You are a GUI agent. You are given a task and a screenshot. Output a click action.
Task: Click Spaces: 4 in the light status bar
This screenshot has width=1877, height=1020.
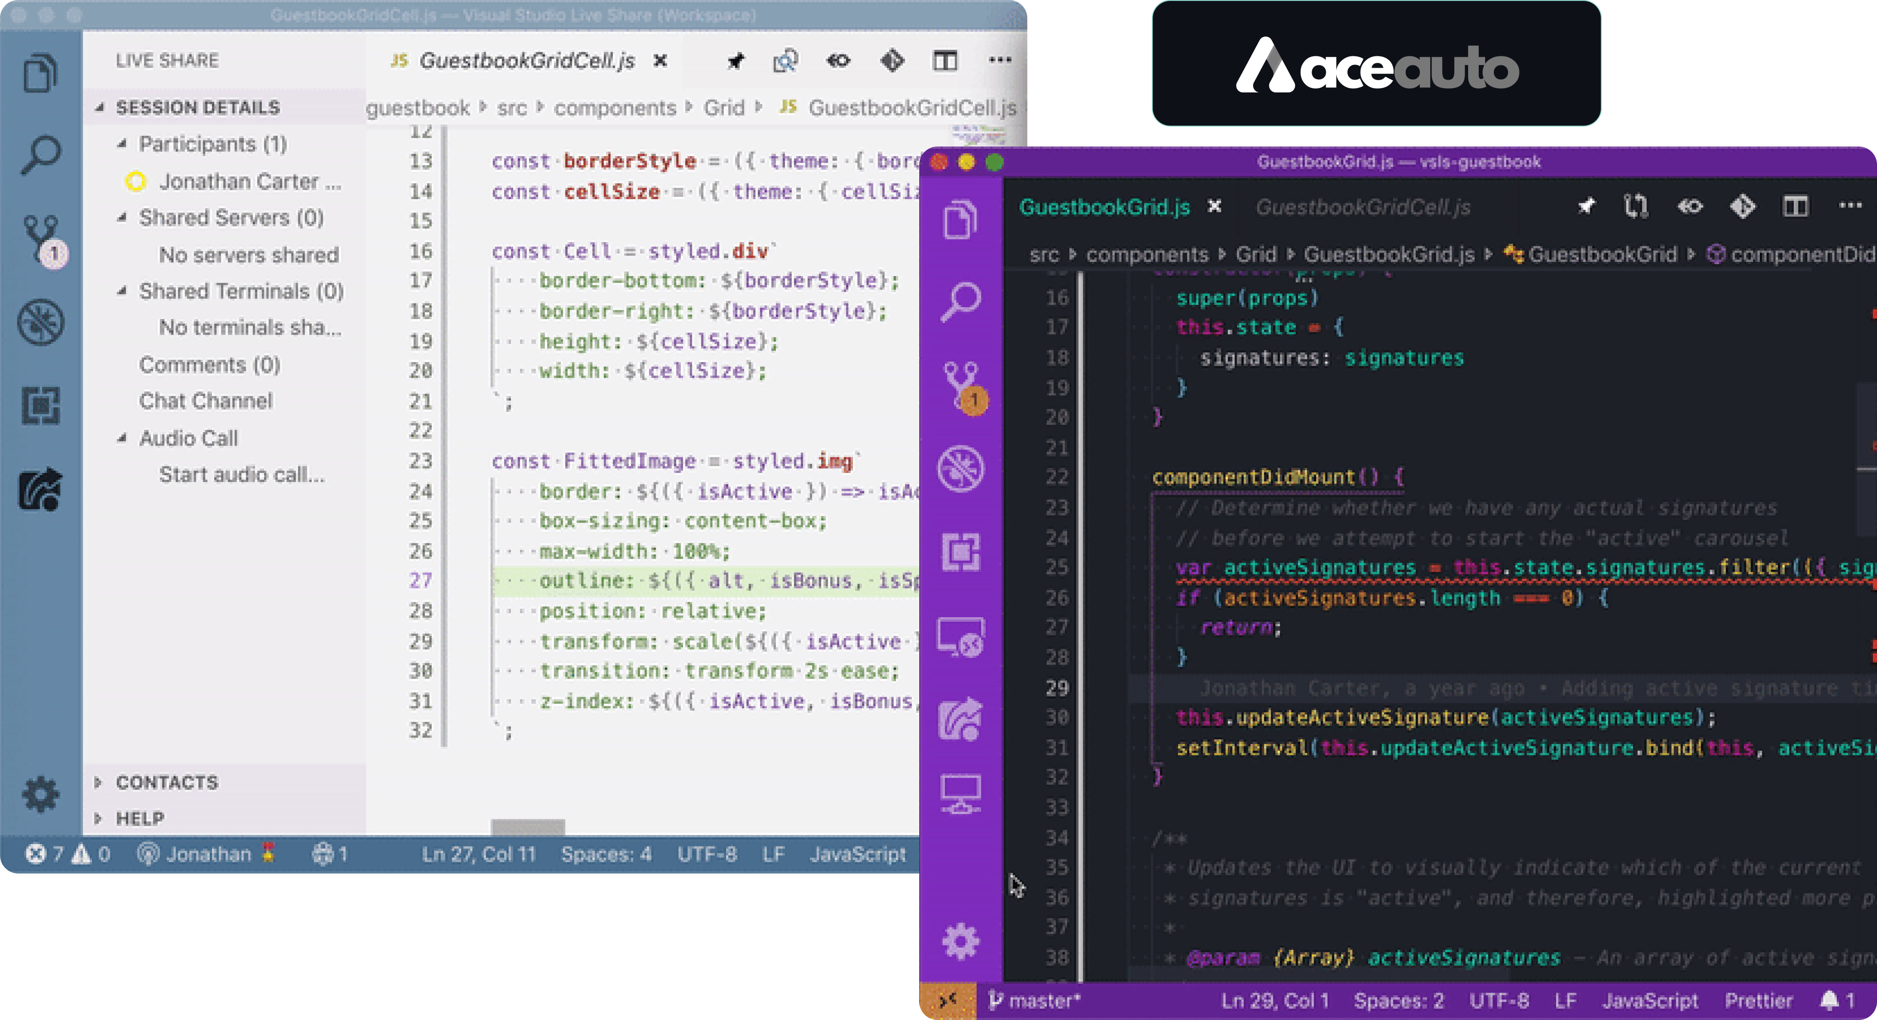coord(606,854)
